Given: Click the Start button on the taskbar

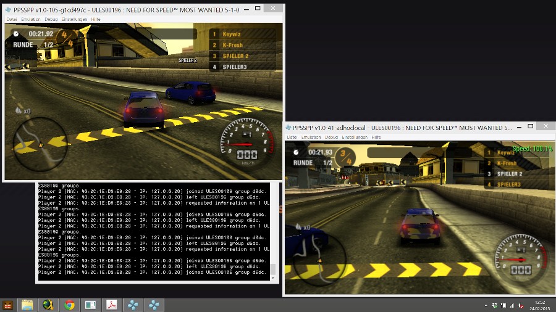Looking at the screenshot, I should (x=8, y=305).
